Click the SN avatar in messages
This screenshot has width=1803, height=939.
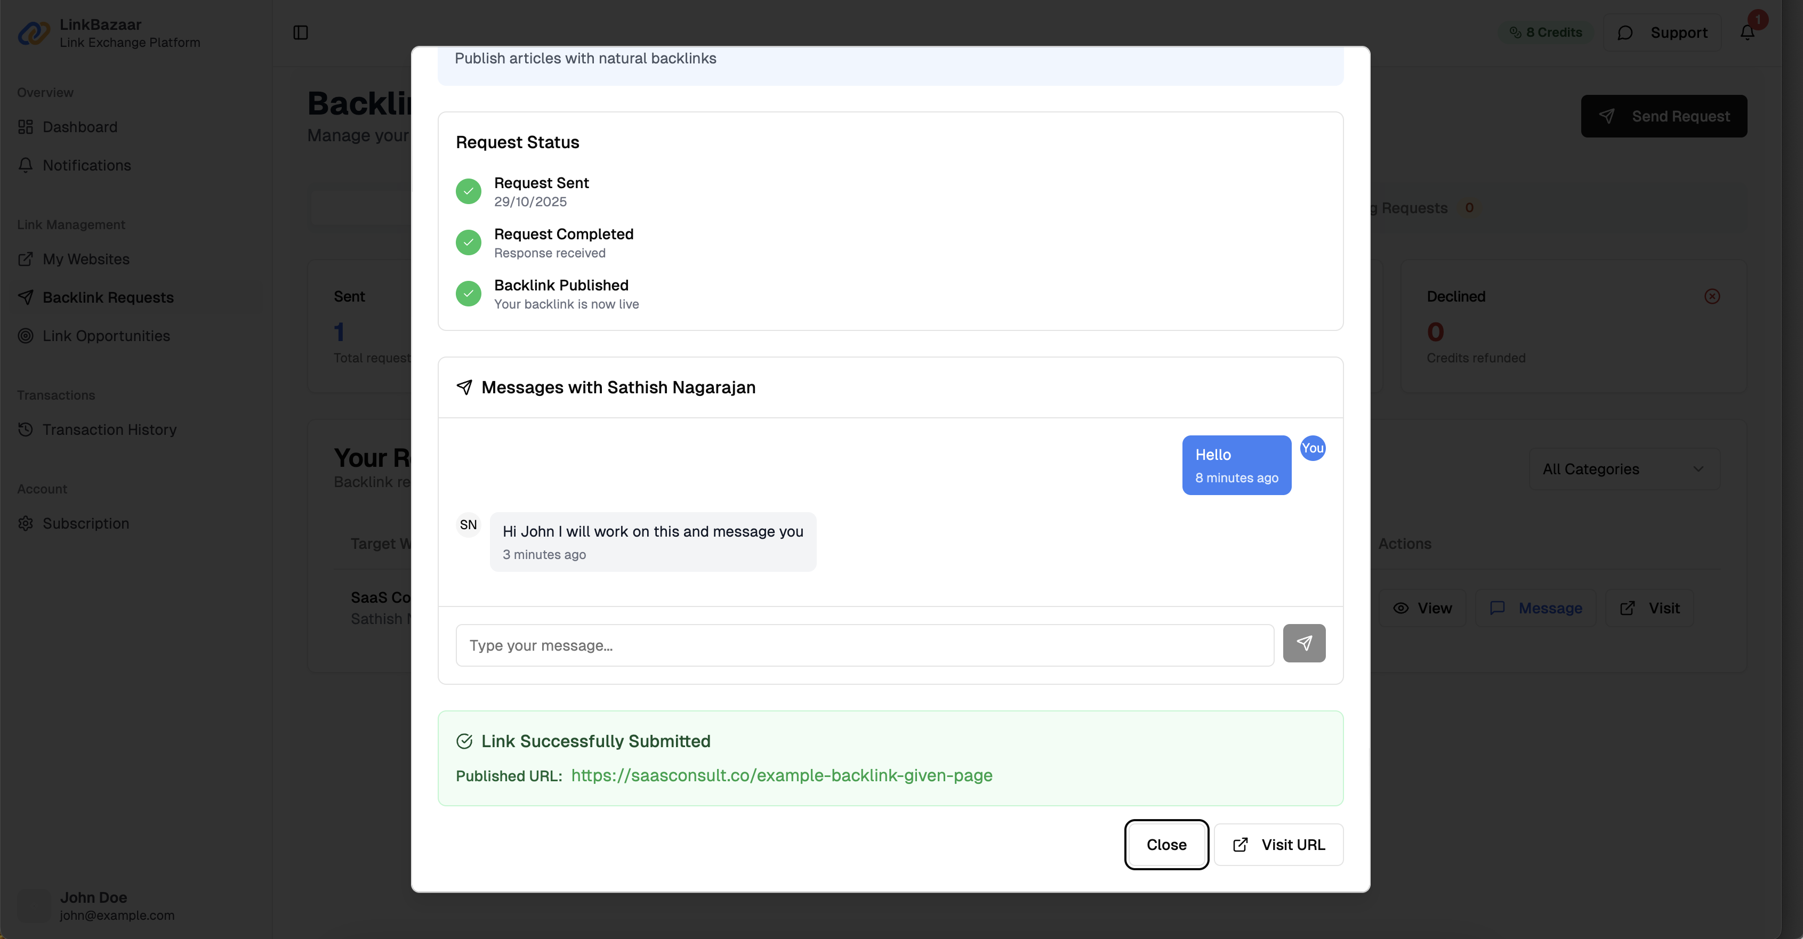[468, 525]
